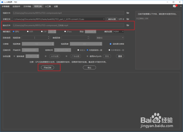Open message notification icon with red badge

pos(175,6)
